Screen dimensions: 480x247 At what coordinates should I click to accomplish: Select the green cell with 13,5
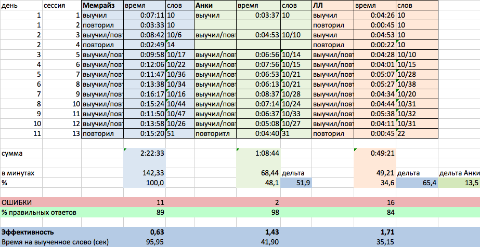pos(459,183)
